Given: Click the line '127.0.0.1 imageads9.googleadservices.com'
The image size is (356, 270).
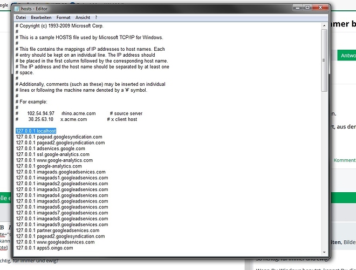Looking at the screenshot, I should pos(62,225).
